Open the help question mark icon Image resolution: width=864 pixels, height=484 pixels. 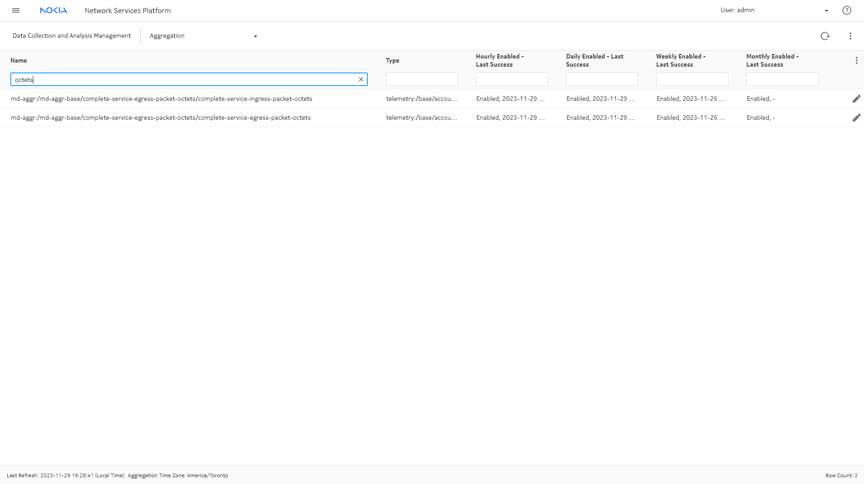coord(846,10)
